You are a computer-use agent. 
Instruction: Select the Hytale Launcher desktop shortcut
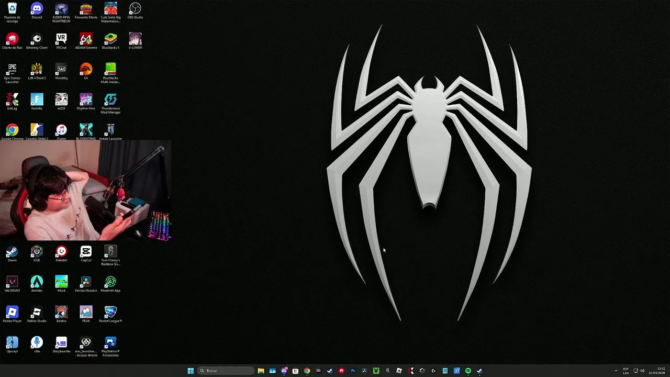pyautogui.click(x=110, y=132)
